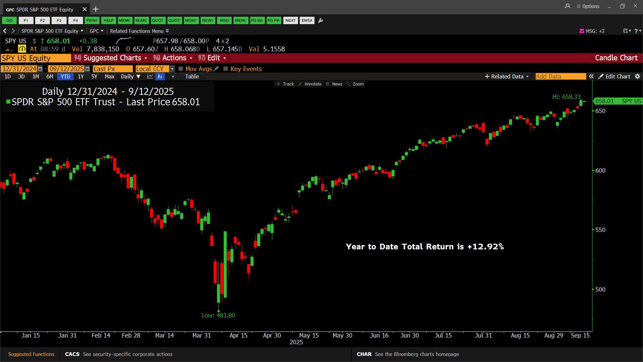Select the 6M range tab

[50, 76]
